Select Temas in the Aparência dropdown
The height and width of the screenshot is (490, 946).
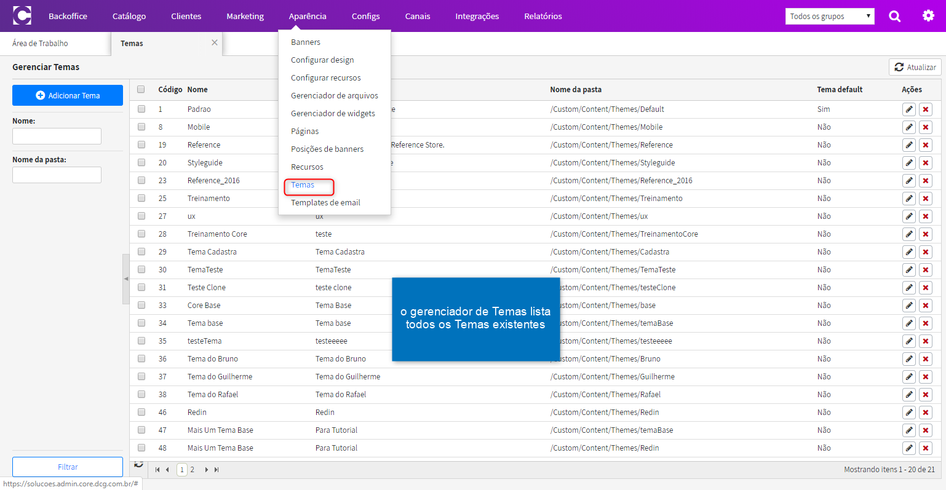pos(303,185)
